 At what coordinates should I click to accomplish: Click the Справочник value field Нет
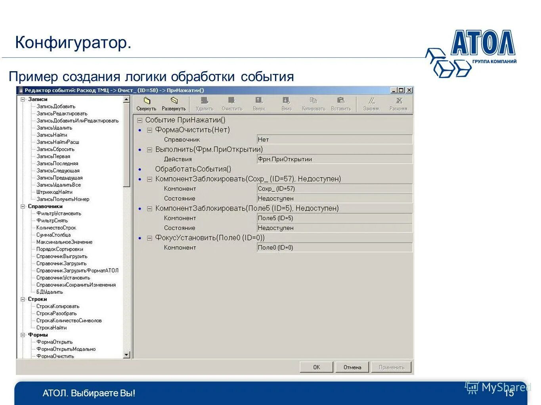[x=335, y=140]
